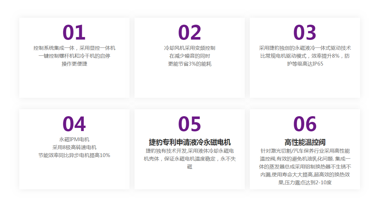Click the line 冷却风机采用变频控制
This screenshot has height=214, width=379.
189,48
